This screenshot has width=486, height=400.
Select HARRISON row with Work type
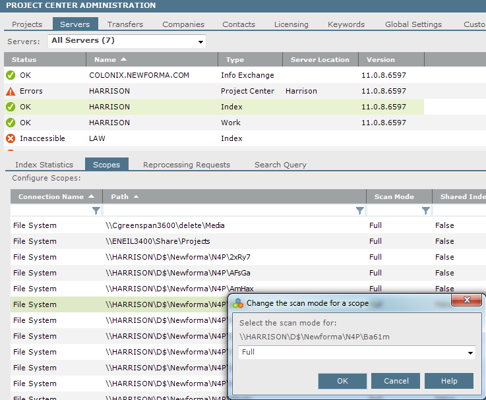coord(214,123)
